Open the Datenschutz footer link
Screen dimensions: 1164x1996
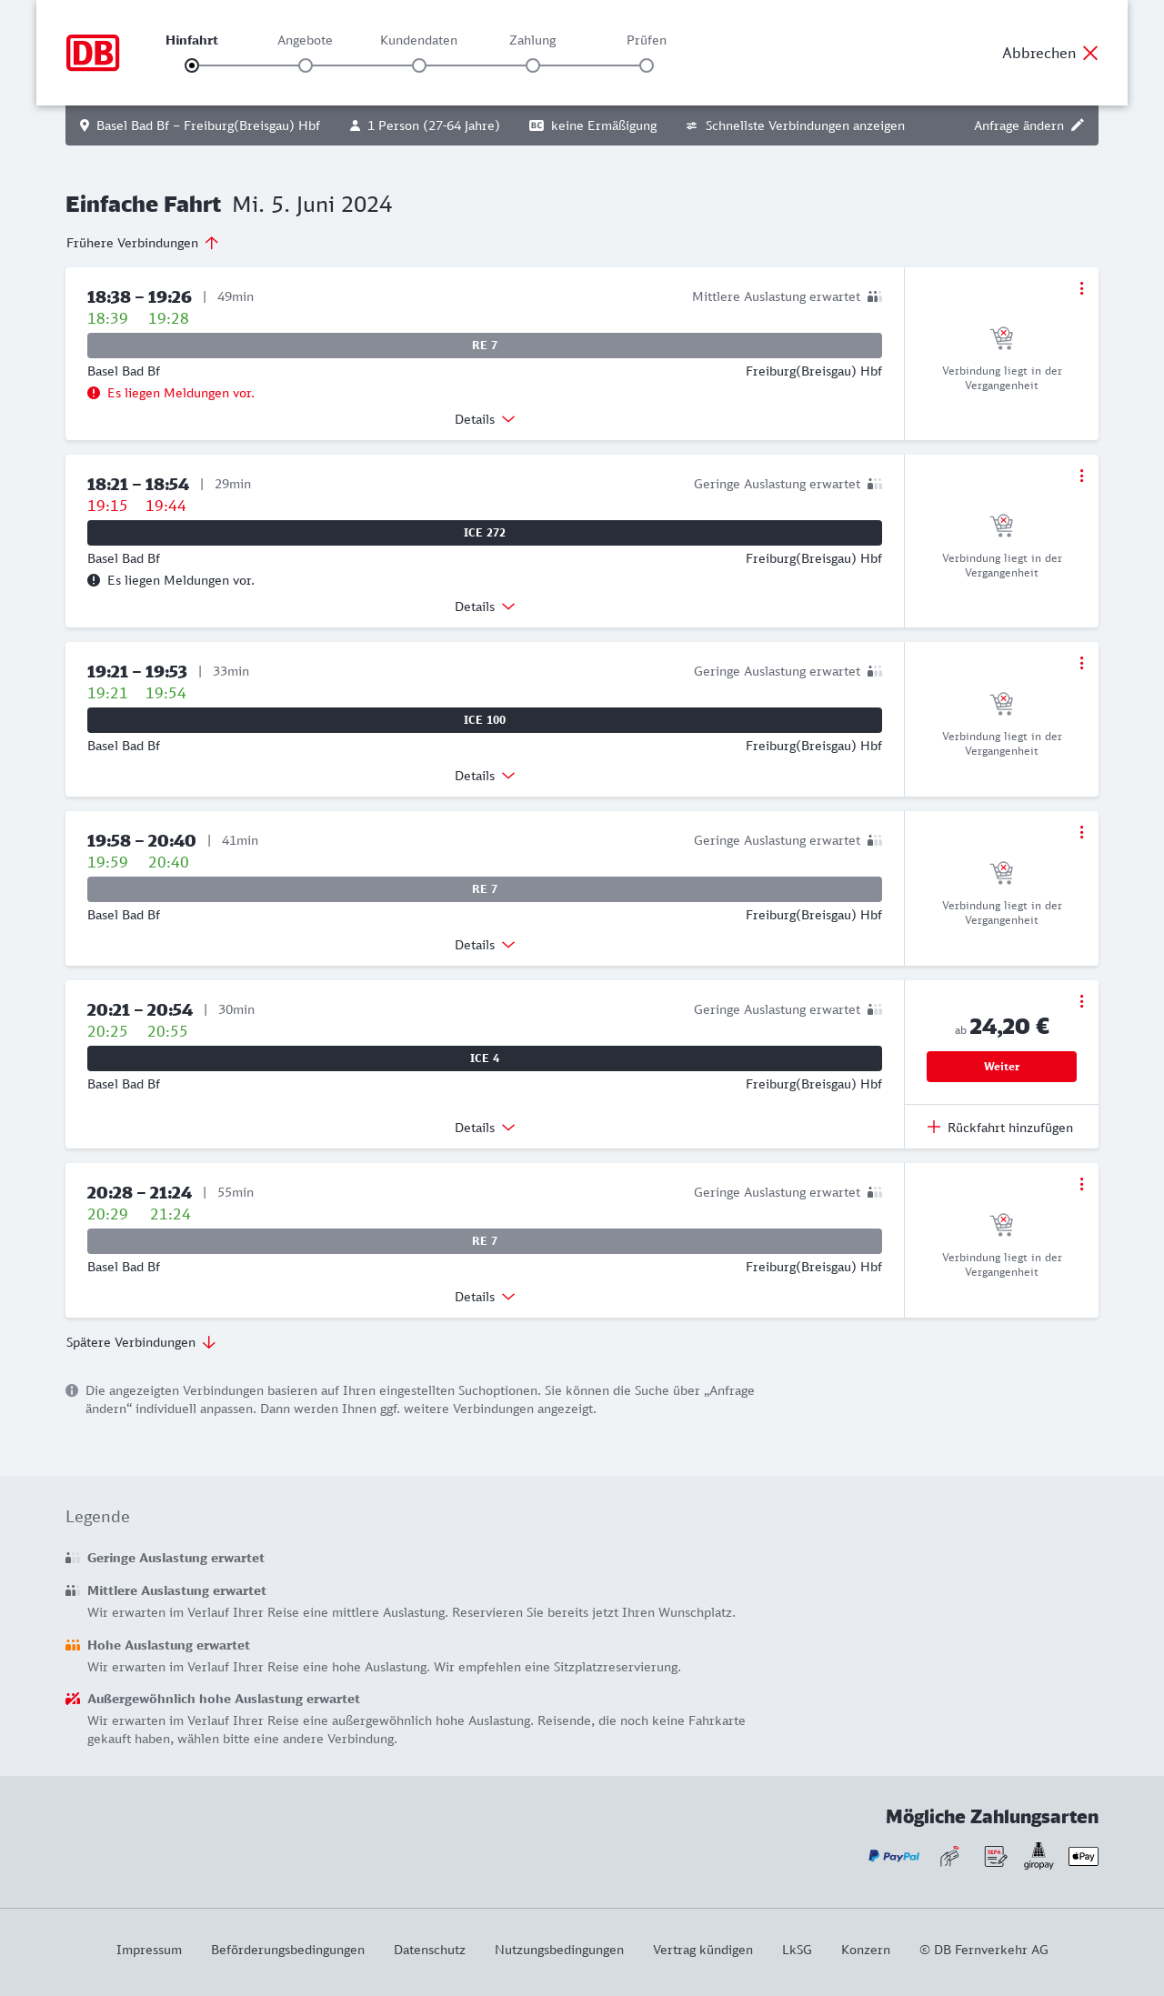tap(429, 1950)
